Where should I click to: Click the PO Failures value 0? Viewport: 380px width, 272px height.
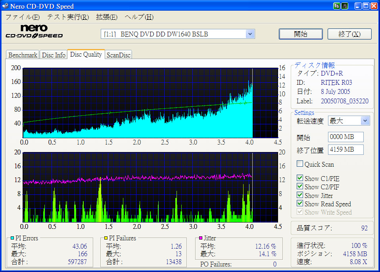click(275, 264)
